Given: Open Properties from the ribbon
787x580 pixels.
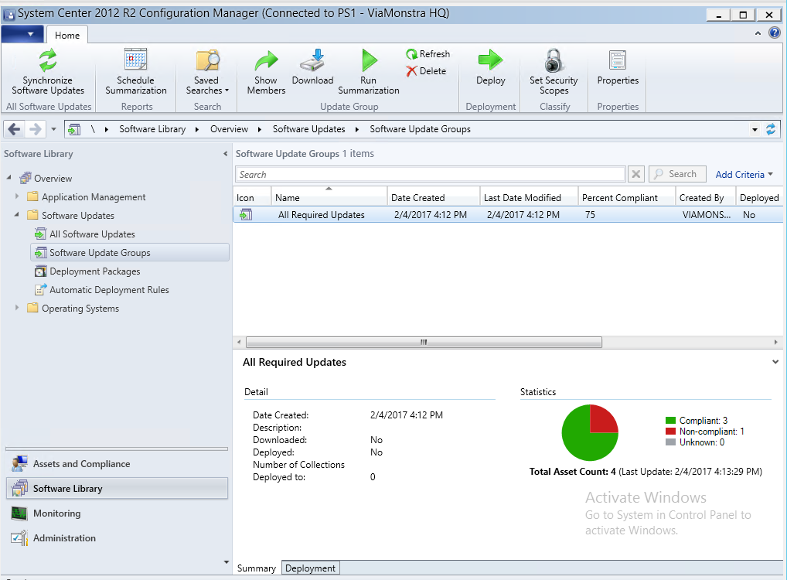Looking at the screenshot, I should tap(618, 61).
